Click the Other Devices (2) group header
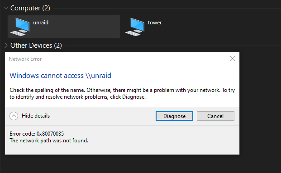Viewport: 281px width, 173px height. pyautogui.click(x=36, y=46)
